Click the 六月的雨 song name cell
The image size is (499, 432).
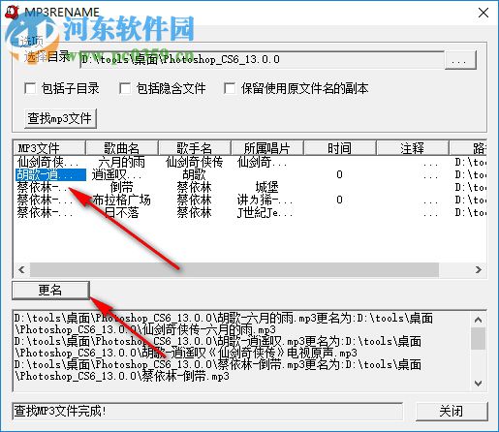tap(122, 162)
